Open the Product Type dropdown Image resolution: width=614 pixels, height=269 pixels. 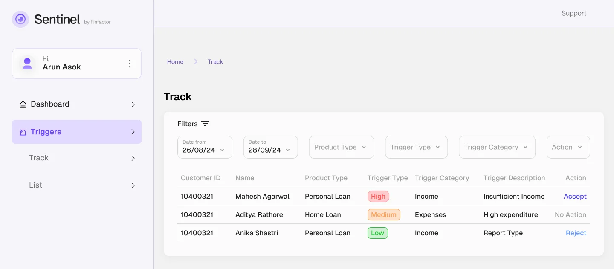click(341, 147)
